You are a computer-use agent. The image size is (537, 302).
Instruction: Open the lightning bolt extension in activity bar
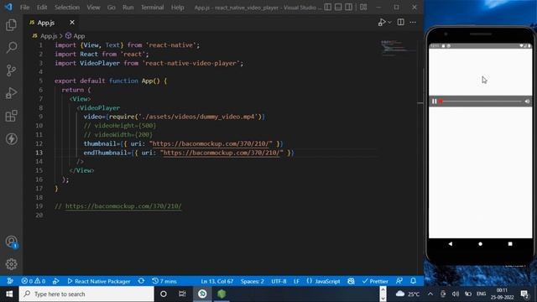click(11, 138)
